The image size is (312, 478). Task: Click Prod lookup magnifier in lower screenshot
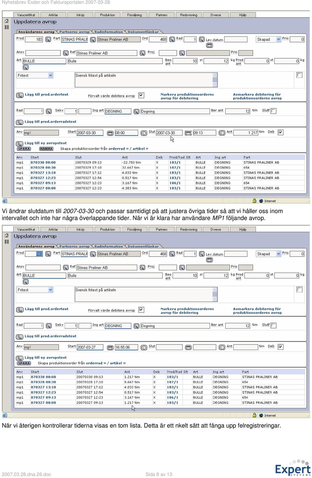click(x=48, y=254)
